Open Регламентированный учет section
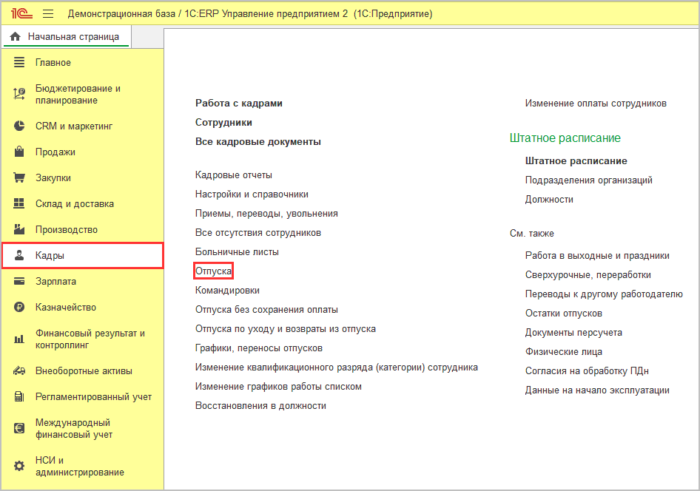Image resolution: width=700 pixels, height=491 pixels. tap(93, 397)
